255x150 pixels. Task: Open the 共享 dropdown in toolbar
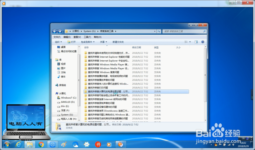coord(104,42)
